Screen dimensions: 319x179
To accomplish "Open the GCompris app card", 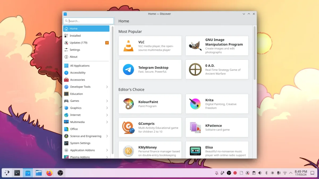I will [x=150, y=127].
